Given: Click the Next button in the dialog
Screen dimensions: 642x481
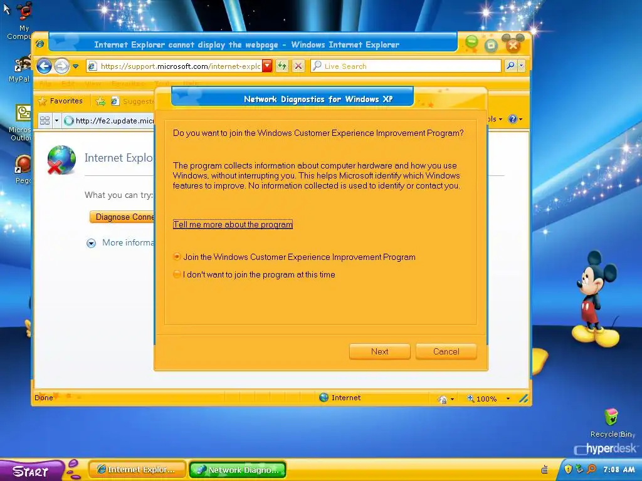Looking at the screenshot, I should pyautogui.click(x=379, y=352).
